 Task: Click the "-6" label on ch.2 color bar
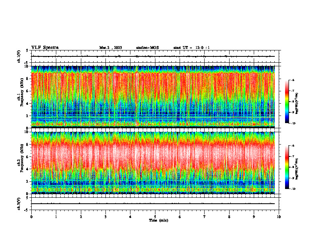coord(293,146)
